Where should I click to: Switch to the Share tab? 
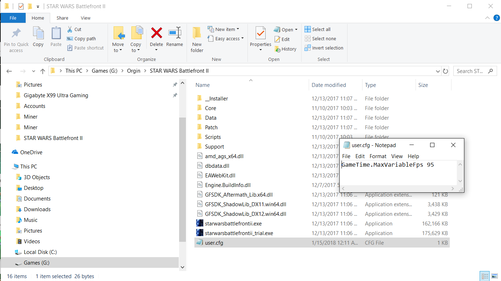pos(62,18)
